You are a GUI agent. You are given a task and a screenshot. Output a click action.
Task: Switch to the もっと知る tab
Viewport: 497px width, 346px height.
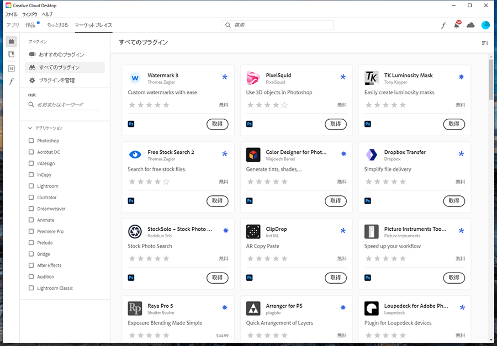57,25
